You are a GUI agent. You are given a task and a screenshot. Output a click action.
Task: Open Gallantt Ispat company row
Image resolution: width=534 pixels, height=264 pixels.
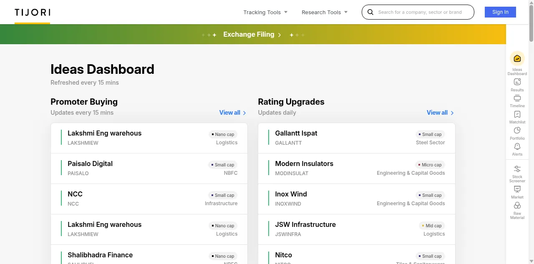click(357, 138)
